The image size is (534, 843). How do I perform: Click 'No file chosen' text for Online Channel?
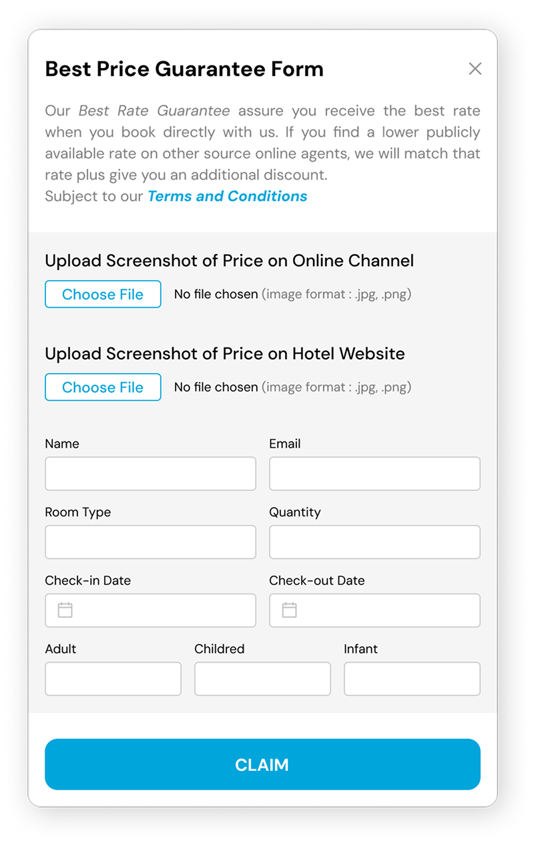coord(216,294)
